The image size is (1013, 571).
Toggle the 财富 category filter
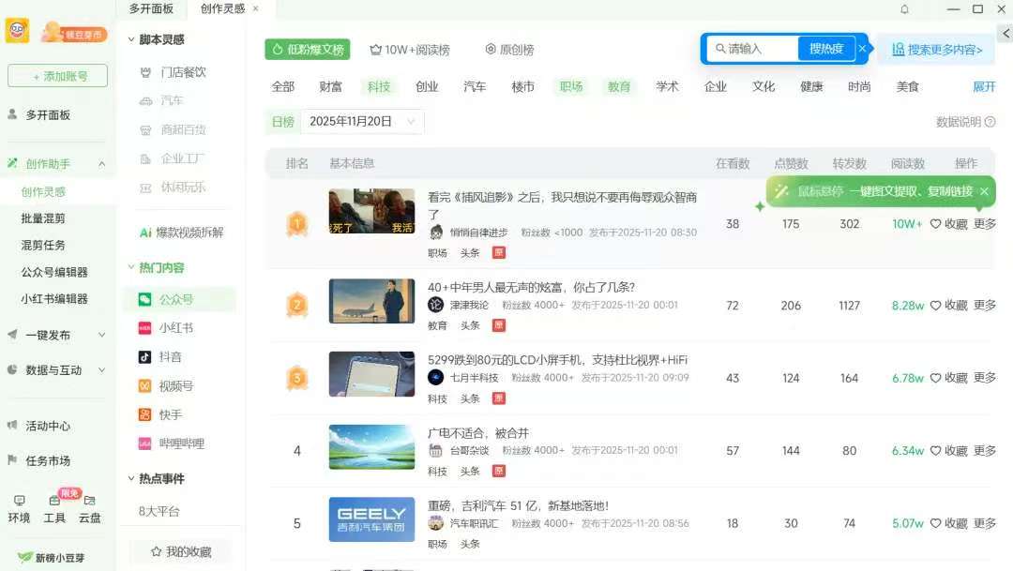[331, 86]
